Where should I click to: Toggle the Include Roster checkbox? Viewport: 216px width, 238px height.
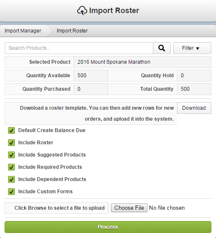click(11, 143)
